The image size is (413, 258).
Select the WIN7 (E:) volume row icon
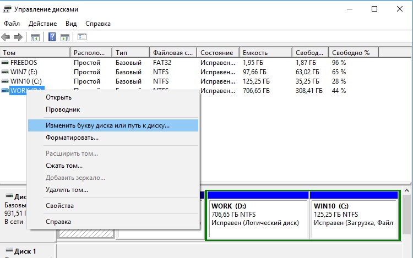(6, 72)
